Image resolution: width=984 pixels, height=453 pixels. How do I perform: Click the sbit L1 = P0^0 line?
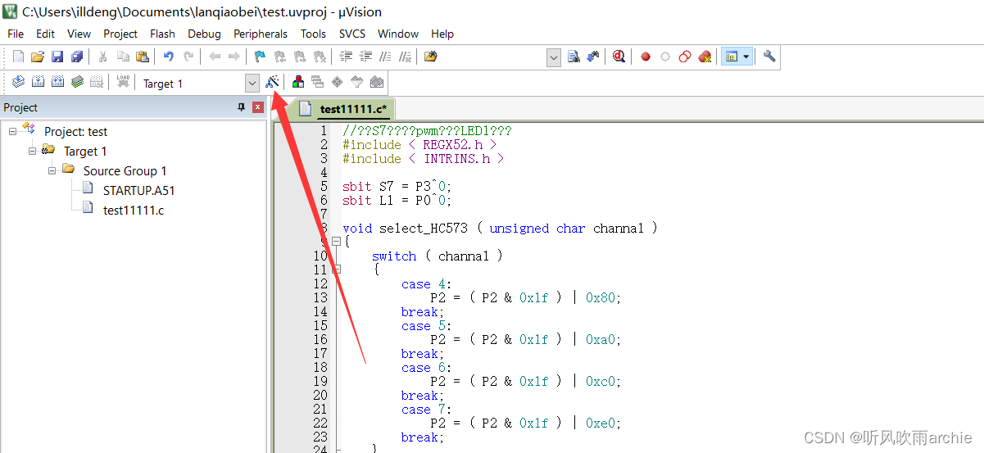397,200
